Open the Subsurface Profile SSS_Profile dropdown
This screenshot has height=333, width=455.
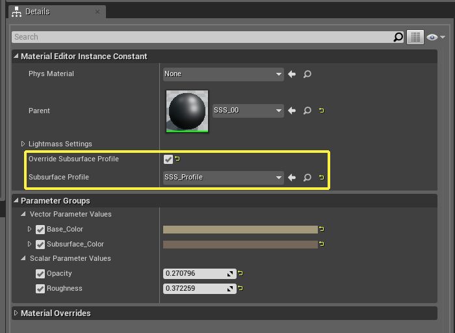pyautogui.click(x=223, y=178)
